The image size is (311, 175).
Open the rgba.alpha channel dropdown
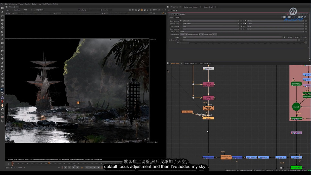[17, 10]
